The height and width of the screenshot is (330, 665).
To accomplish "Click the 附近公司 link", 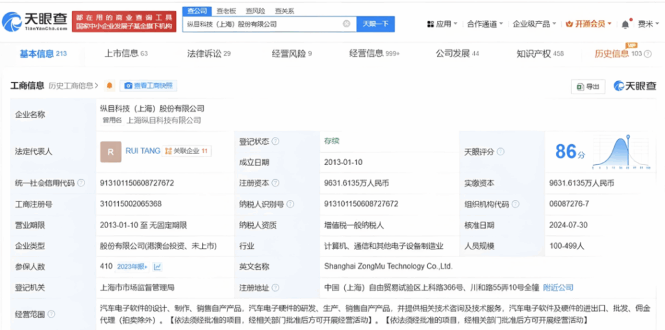I will 558,287.
